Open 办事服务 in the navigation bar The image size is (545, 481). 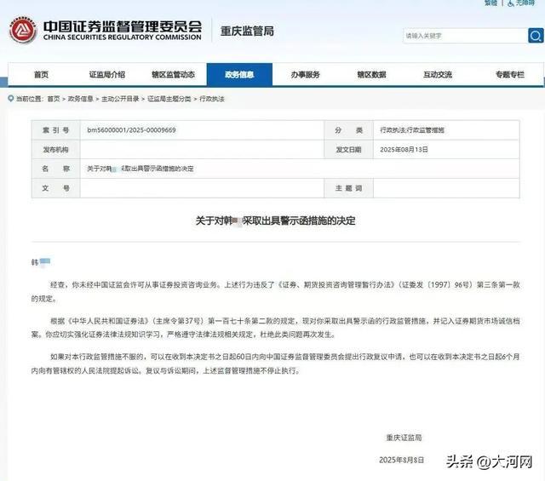coord(305,75)
